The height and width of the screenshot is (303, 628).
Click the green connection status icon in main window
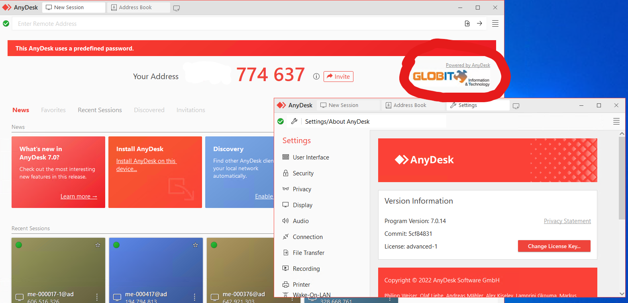[6, 23]
